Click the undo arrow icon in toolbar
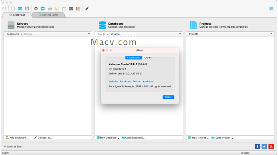The height and width of the screenshot is (155, 278). coord(4,9)
